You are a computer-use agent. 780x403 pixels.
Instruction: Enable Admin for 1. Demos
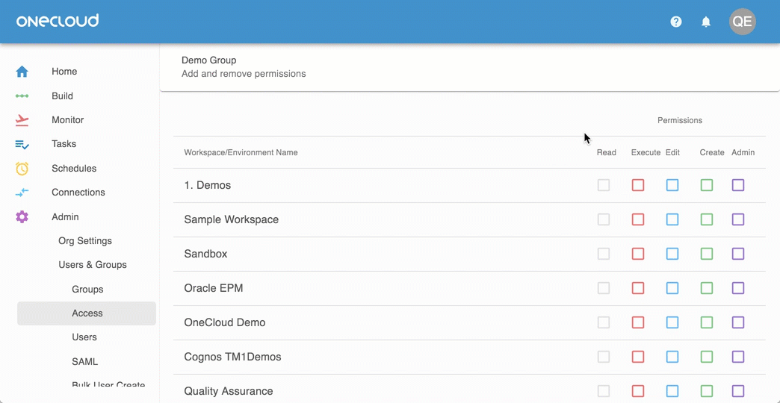tap(738, 185)
